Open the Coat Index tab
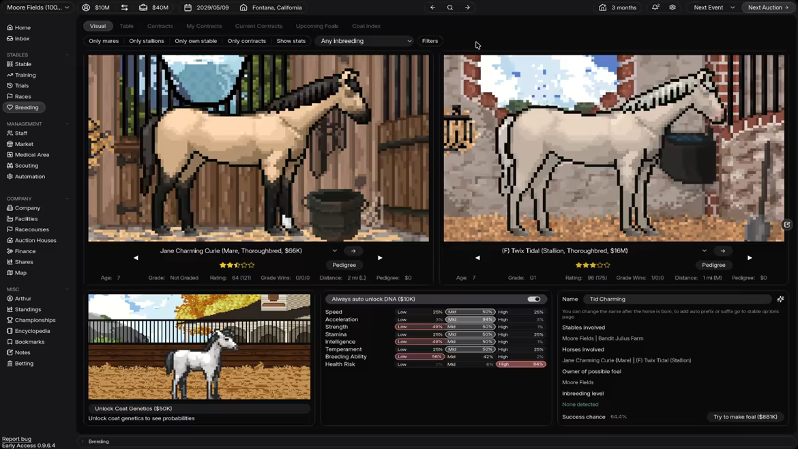The height and width of the screenshot is (449, 798). tap(366, 26)
